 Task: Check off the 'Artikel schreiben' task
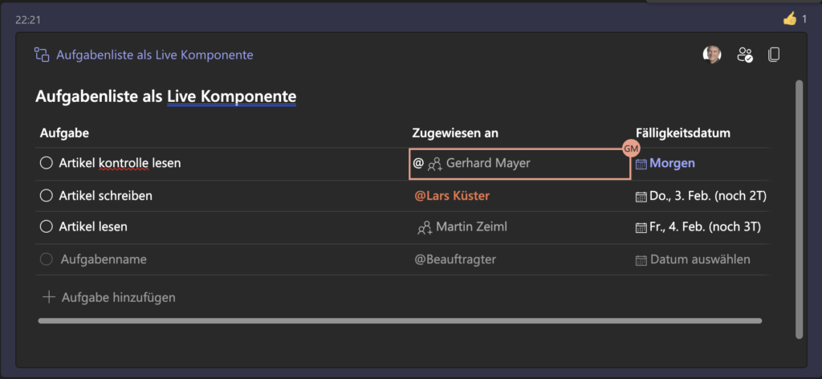(46, 196)
